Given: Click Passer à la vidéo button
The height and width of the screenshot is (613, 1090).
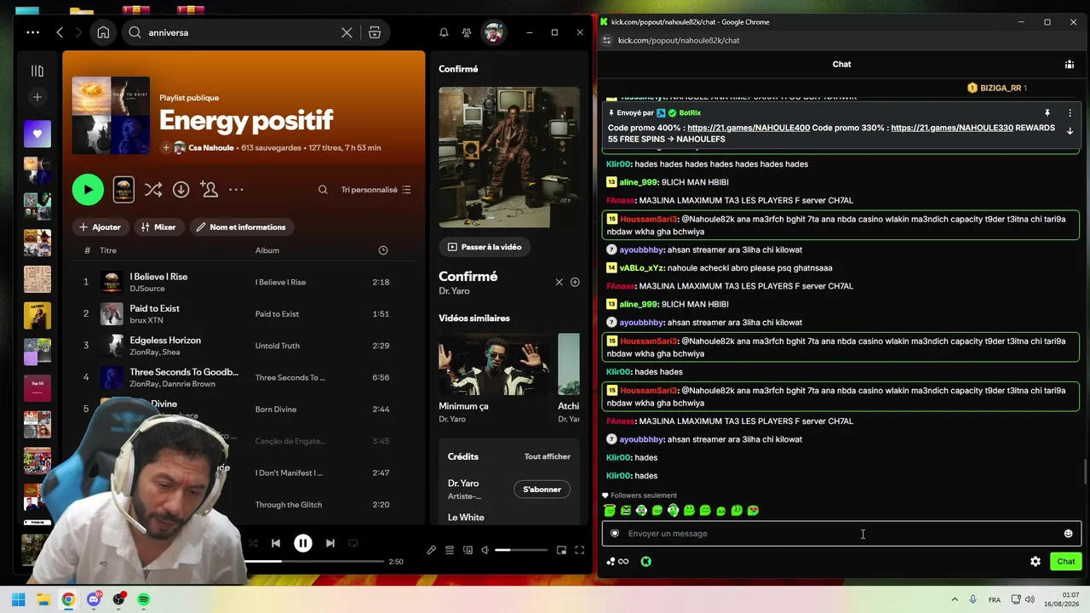Looking at the screenshot, I should 485,247.
